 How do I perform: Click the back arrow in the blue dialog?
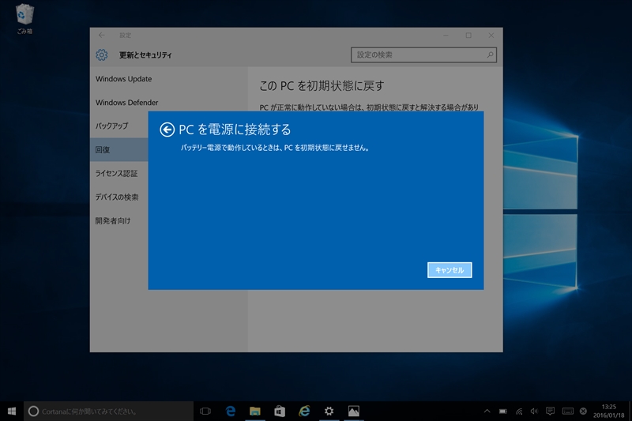tap(167, 130)
